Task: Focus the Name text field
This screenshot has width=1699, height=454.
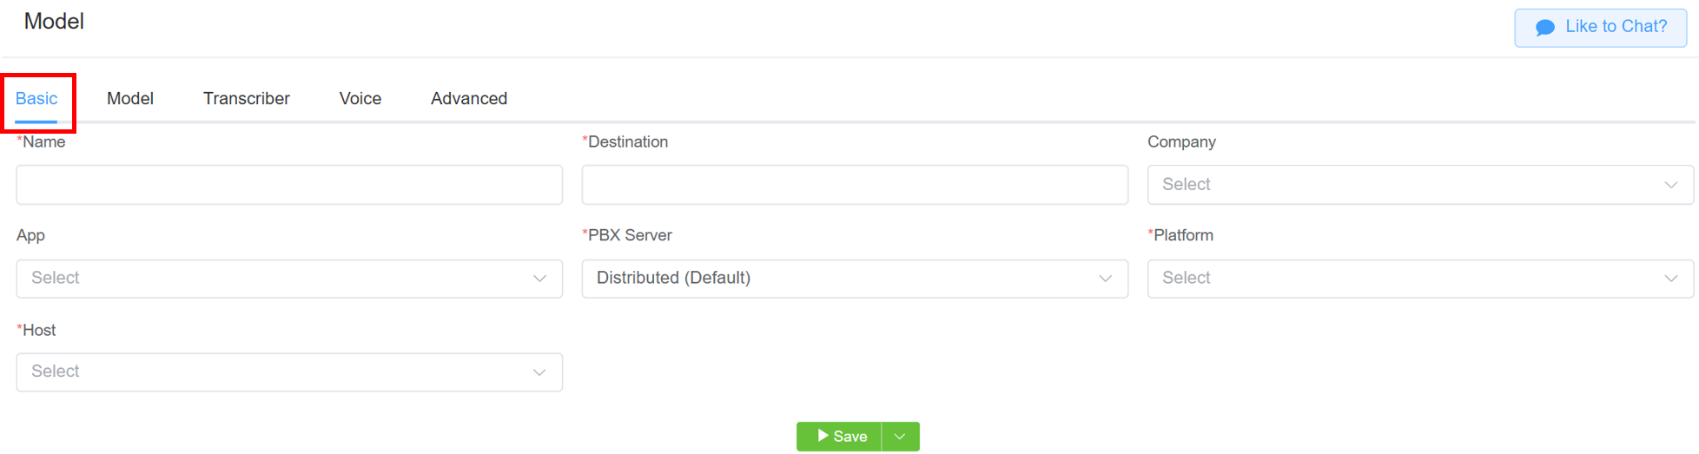Action: (289, 185)
